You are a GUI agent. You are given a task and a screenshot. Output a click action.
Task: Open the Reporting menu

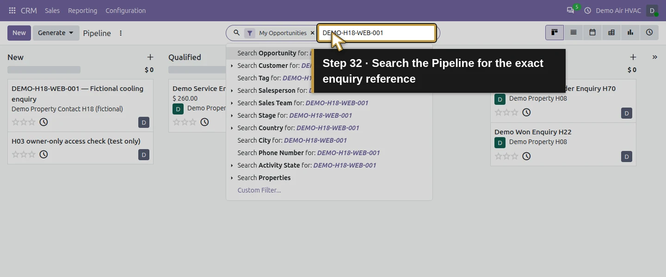[82, 11]
